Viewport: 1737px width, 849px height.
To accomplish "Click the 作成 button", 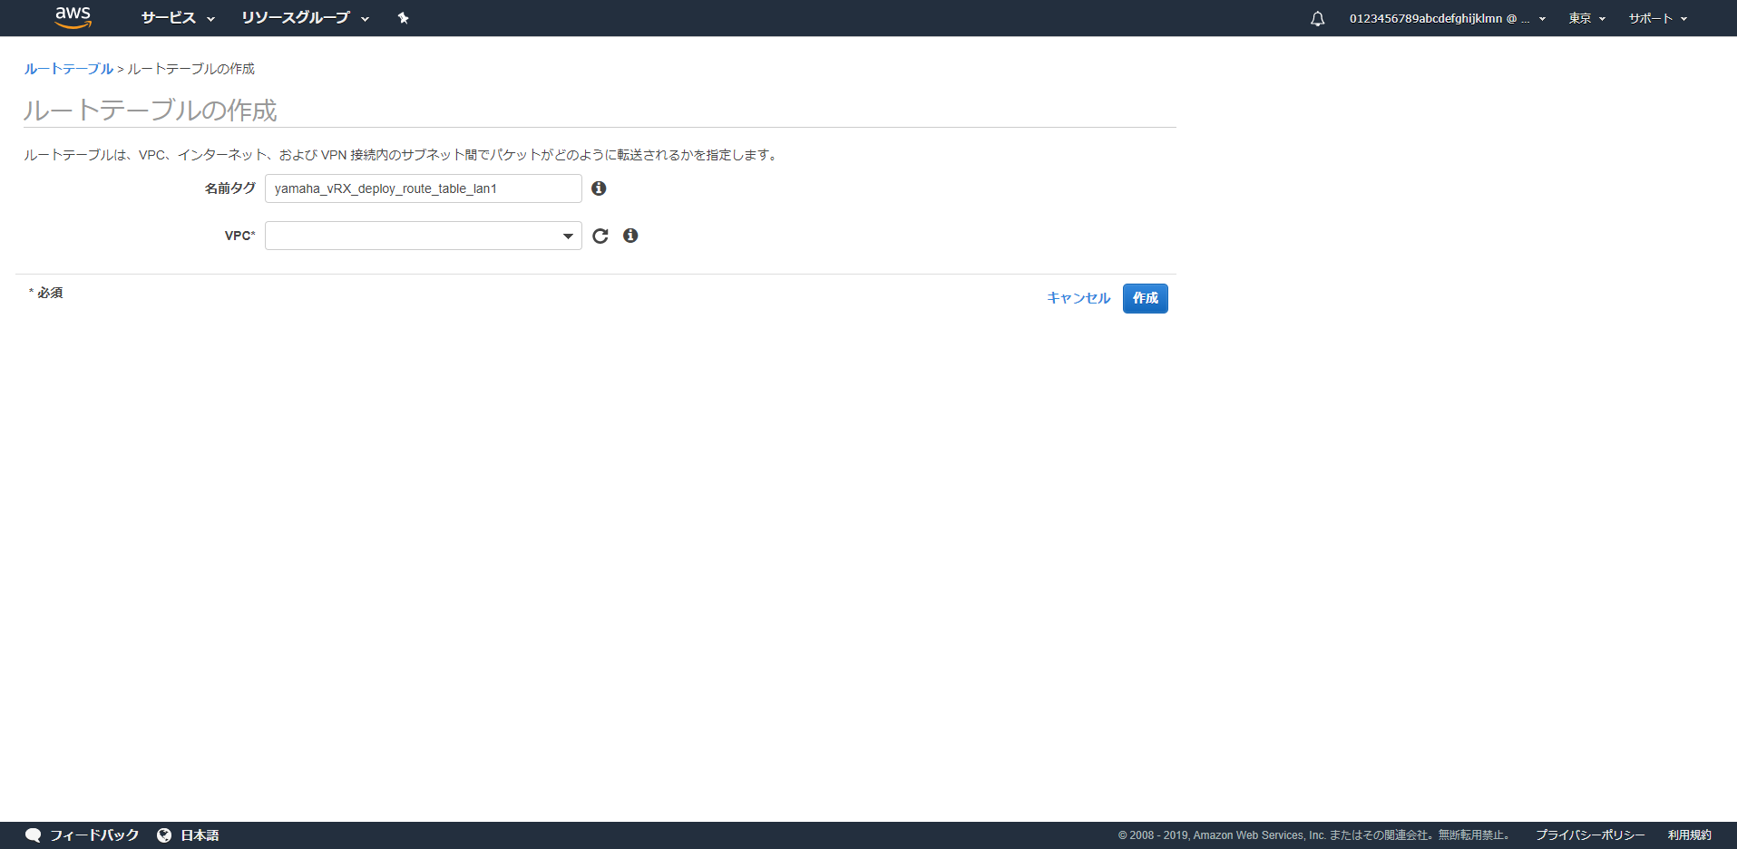I will (1145, 298).
